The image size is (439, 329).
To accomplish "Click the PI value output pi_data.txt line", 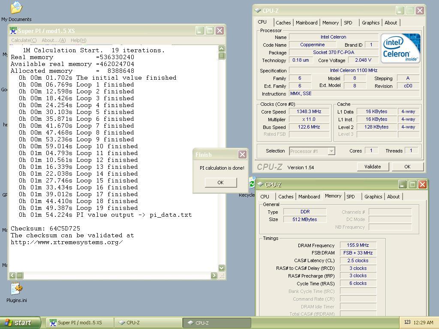I will (x=105, y=215).
